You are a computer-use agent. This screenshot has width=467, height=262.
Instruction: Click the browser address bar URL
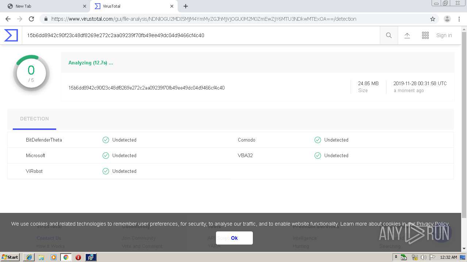click(x=204, y=19)
